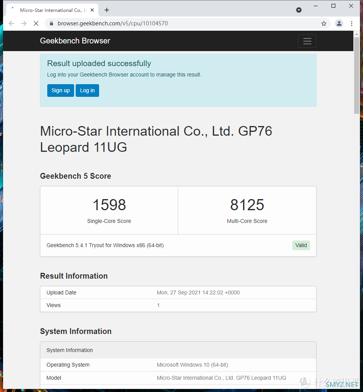Maximize the Chrome window
The width and height of the screenshot is (363, 392).
[x=333, y=6]
